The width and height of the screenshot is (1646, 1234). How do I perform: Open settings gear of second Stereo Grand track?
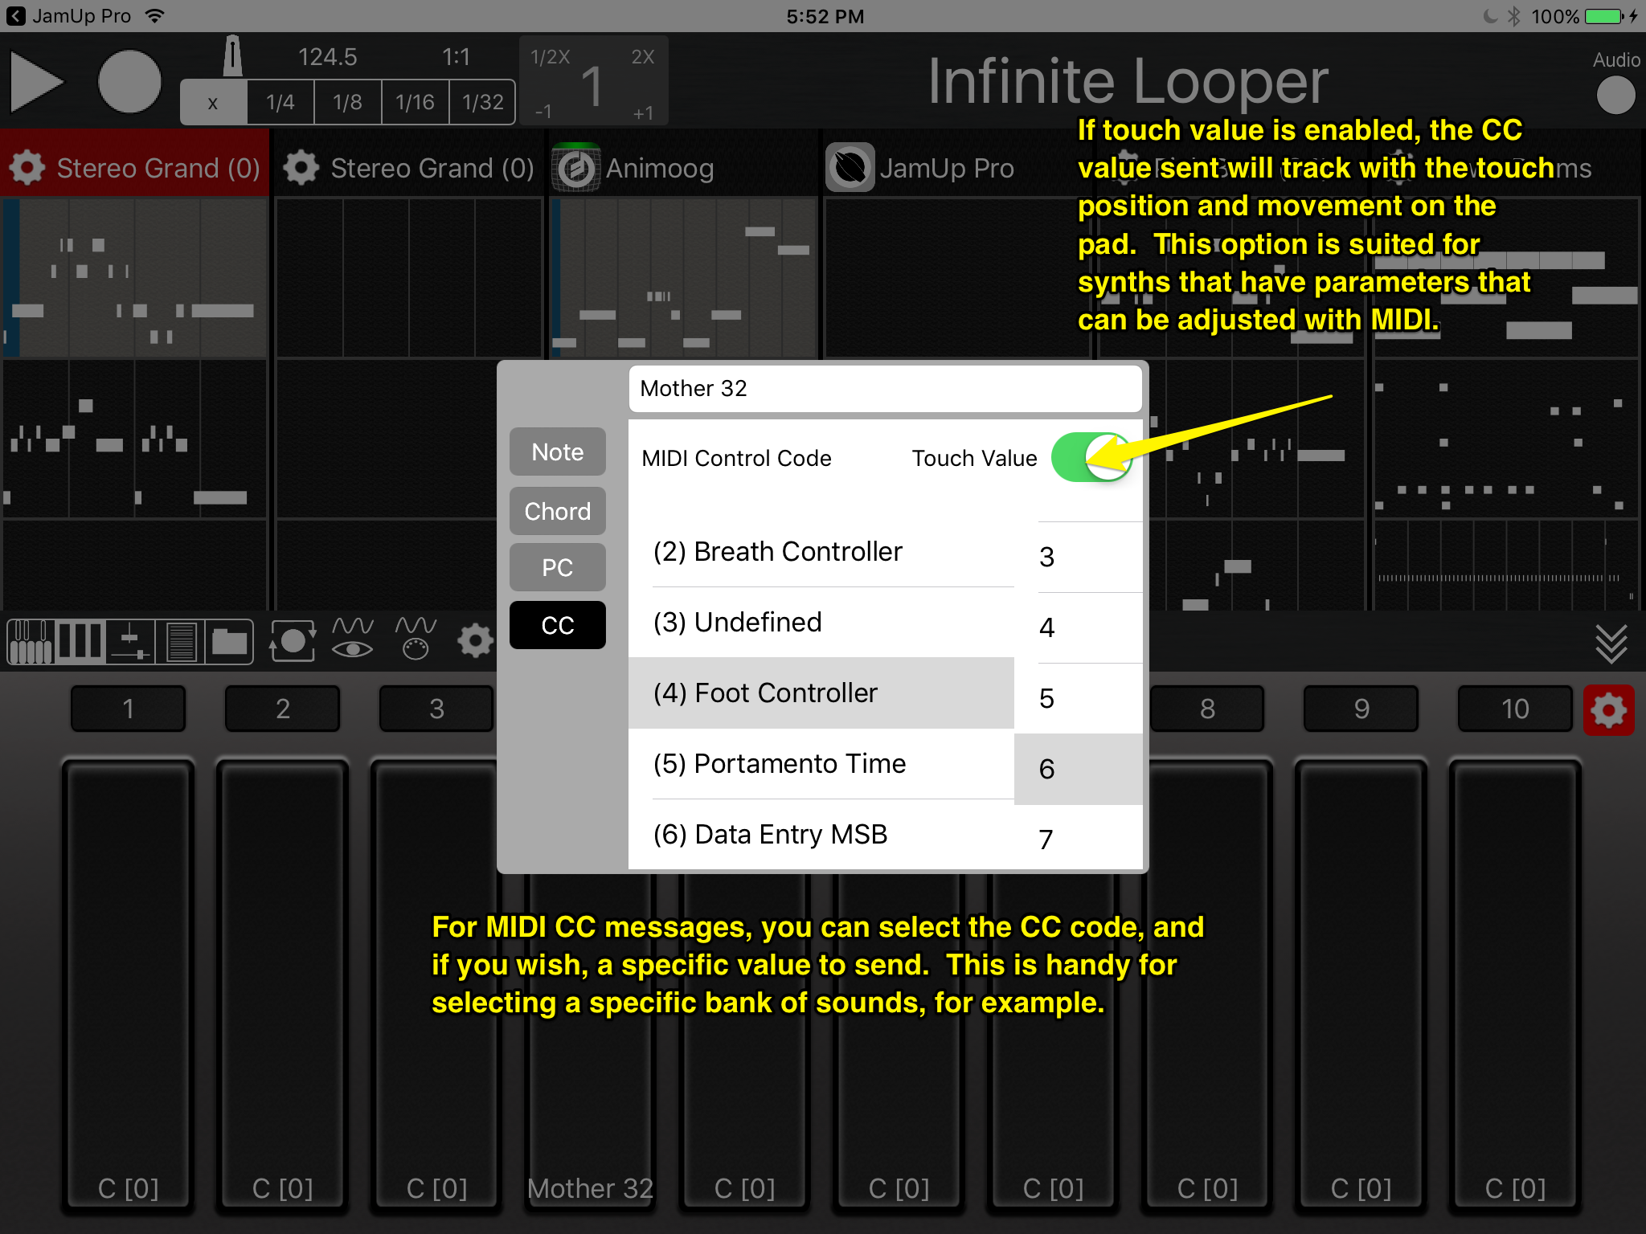[301, 168]
